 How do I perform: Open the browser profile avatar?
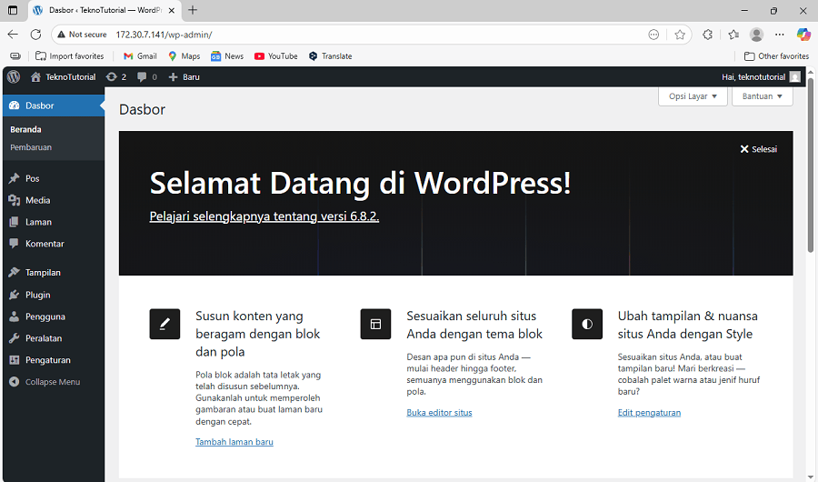click(x=756, y=35)
